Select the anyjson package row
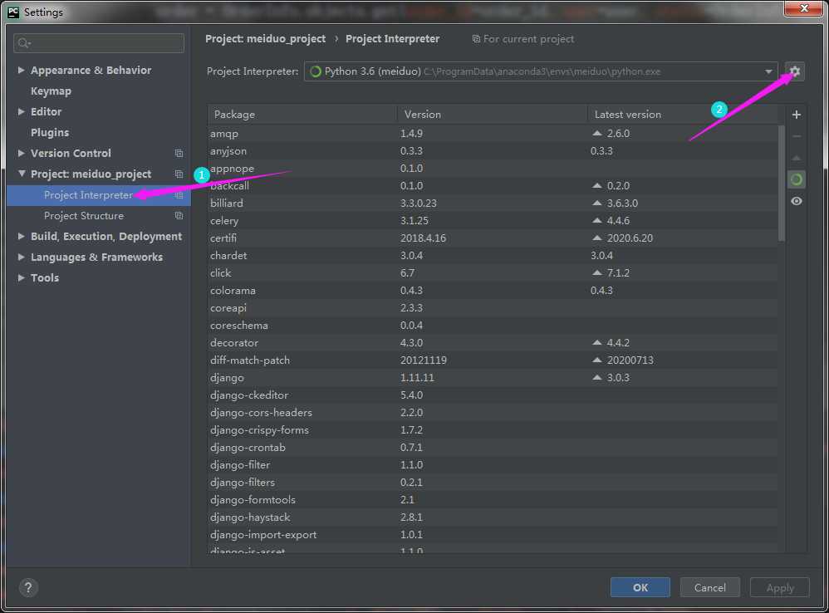Screen dimensions: 829x613 493,150
